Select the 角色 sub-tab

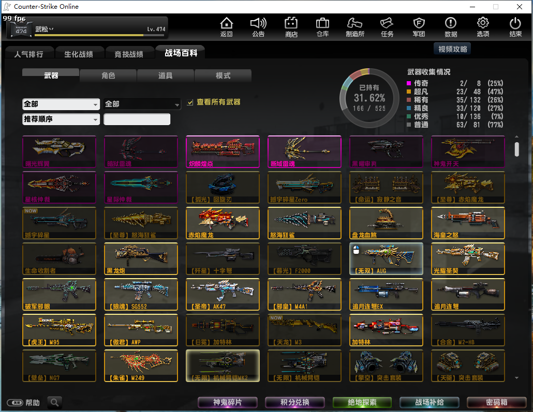[108, 75]
